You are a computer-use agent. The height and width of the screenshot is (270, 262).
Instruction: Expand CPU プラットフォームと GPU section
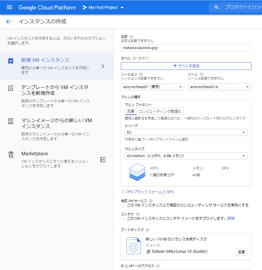(148, 192)
